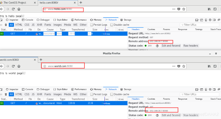This screenshot has height=119, width=221.
Task: Focus Filter URLs field in hello.com devtools
Action: click(x=200, y=25)
